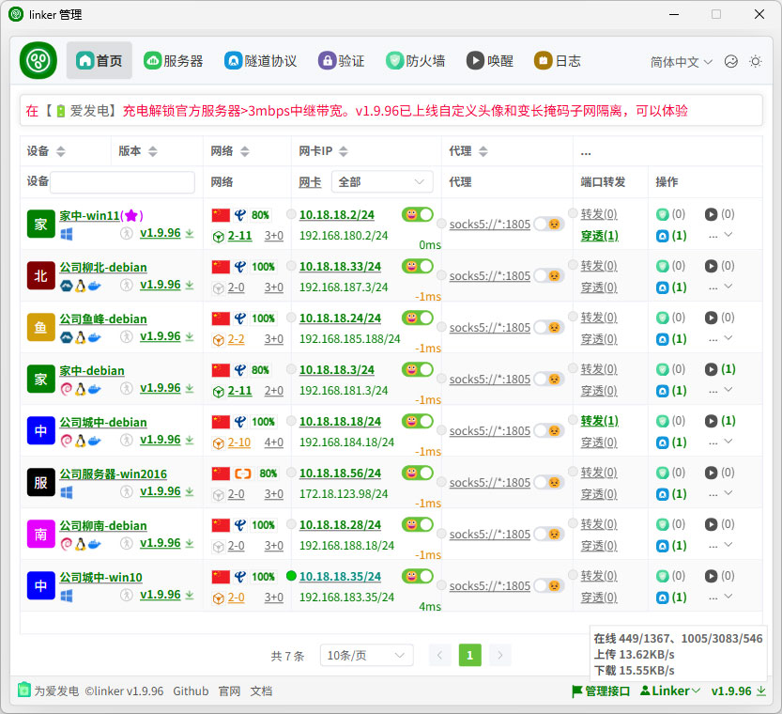This screenshot has height=714, width=782.
Task: Click the linker logo icon in the header
Action: 38,61
